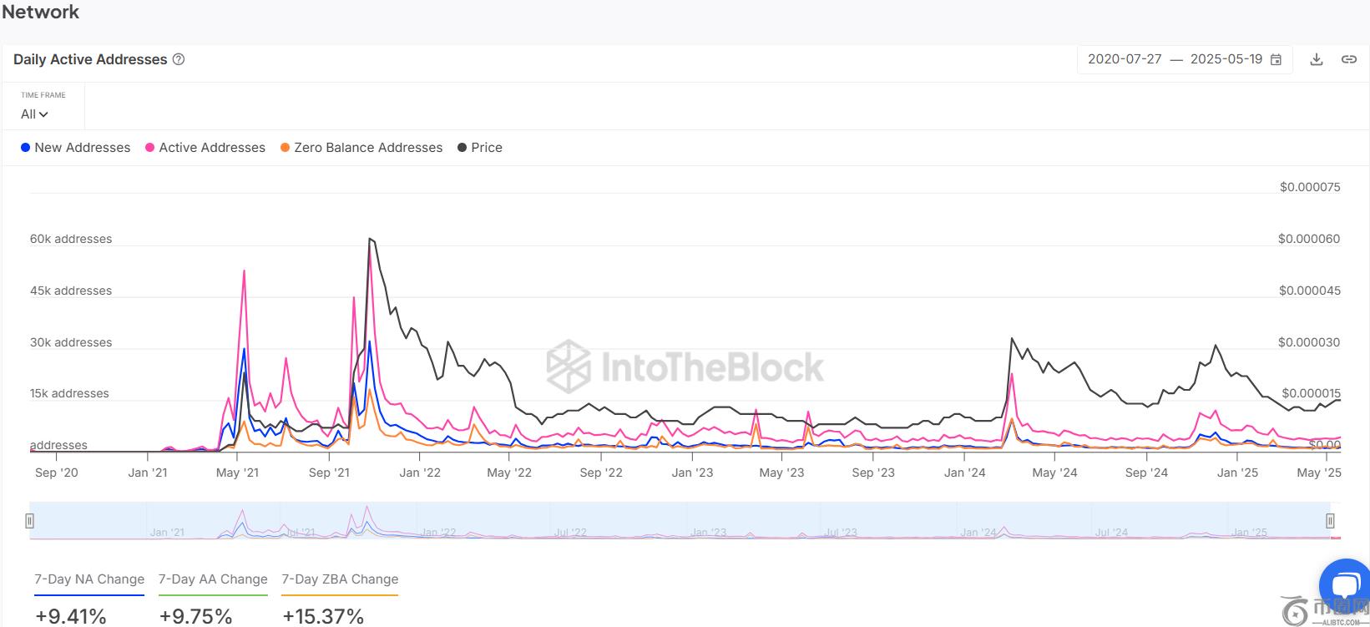The image size is (1370, 627).
Task: Click the left range slider handle
Action: point(29,521)
